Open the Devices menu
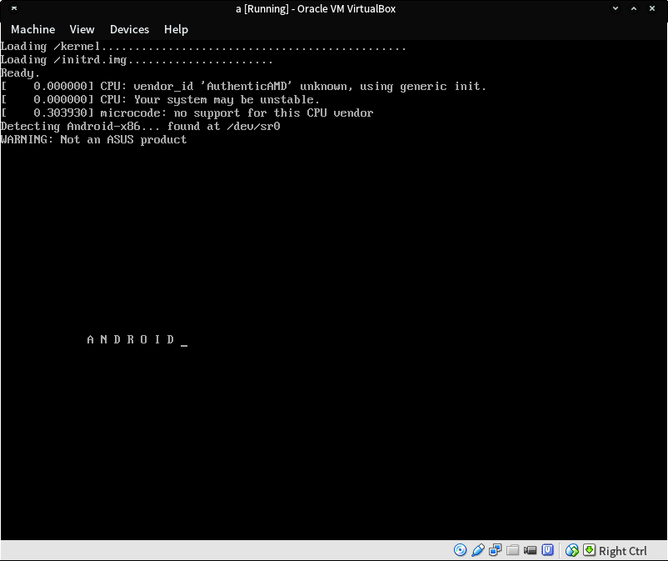Screen dimensions: 668x561 [129, 29]
